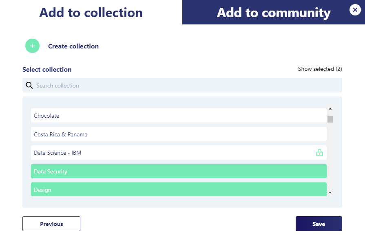Click the green plus create collection icon
365x239 pixels.
click(x=33, y=46)
